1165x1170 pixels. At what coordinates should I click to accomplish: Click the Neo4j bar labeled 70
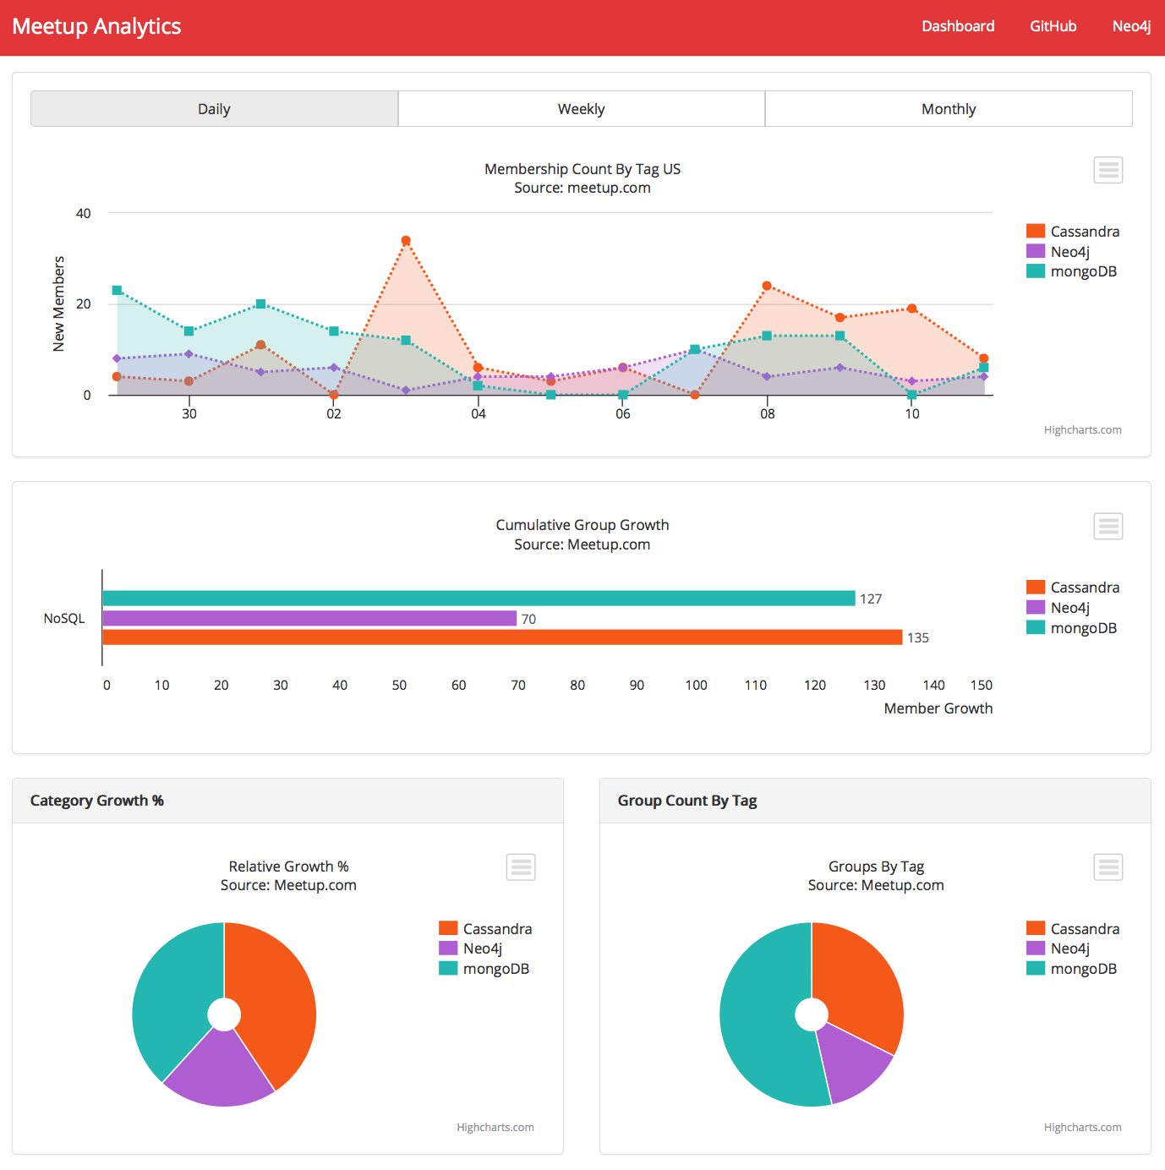coord(309,618)
